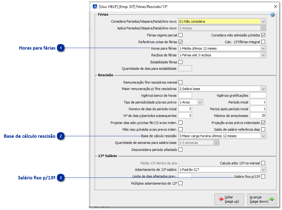Open the Base de cálculo rescisão dropdown
Image resolution: width=282 pixels, height=210 pixels.
coord(222,136)
